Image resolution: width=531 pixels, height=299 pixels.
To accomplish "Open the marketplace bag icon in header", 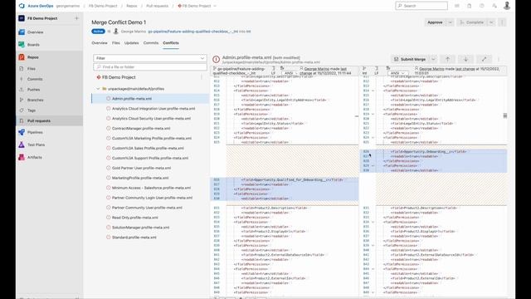I will tap(470, 6).
